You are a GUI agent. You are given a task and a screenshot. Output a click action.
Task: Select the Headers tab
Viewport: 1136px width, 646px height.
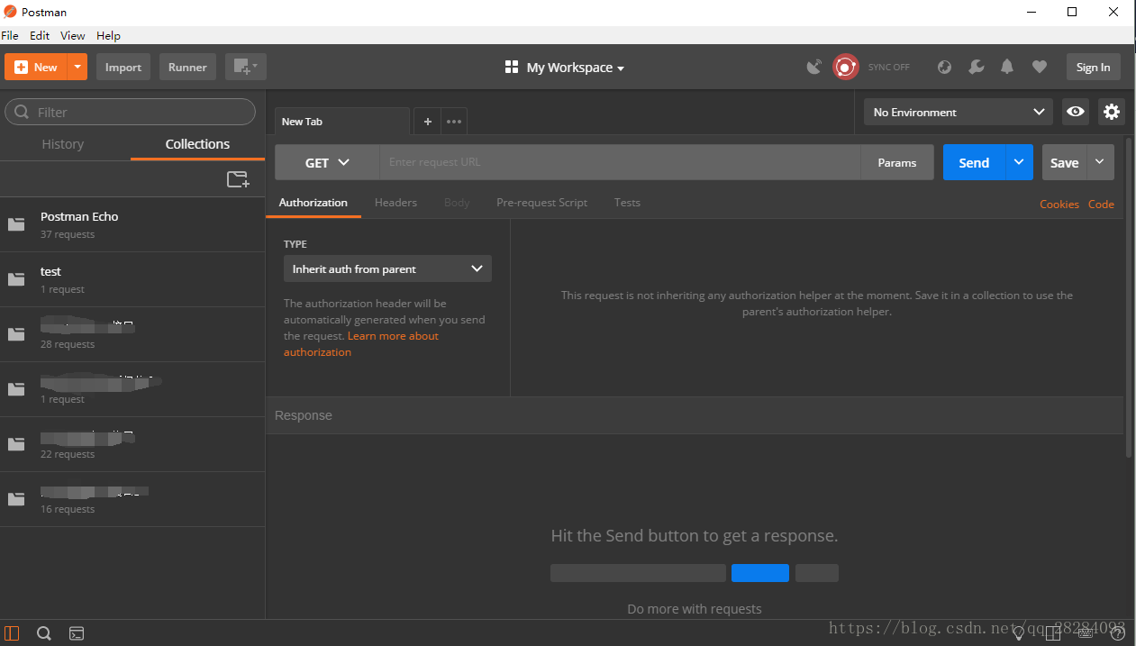tap(395, 203)
